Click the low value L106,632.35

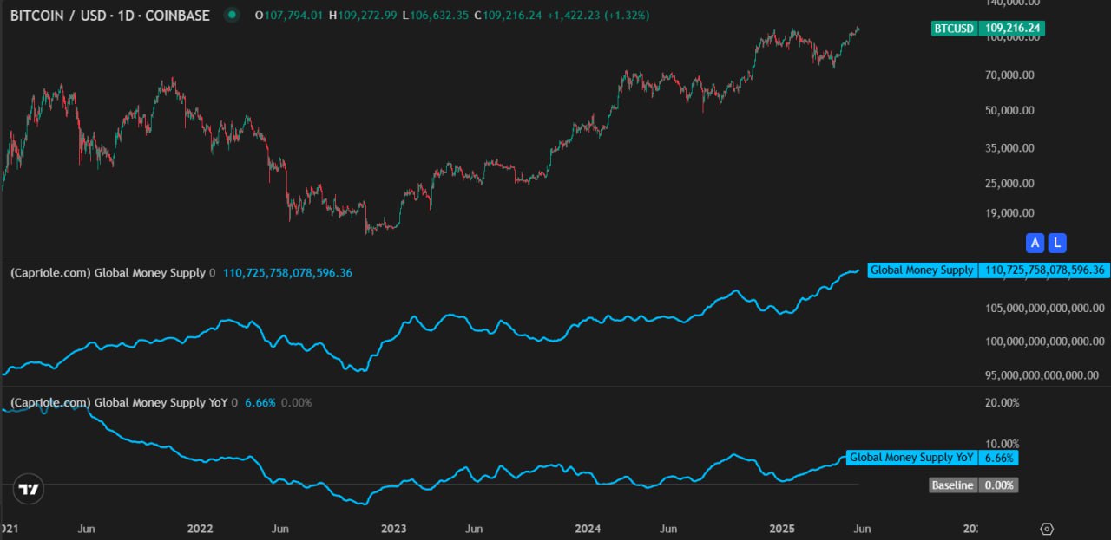437,16
